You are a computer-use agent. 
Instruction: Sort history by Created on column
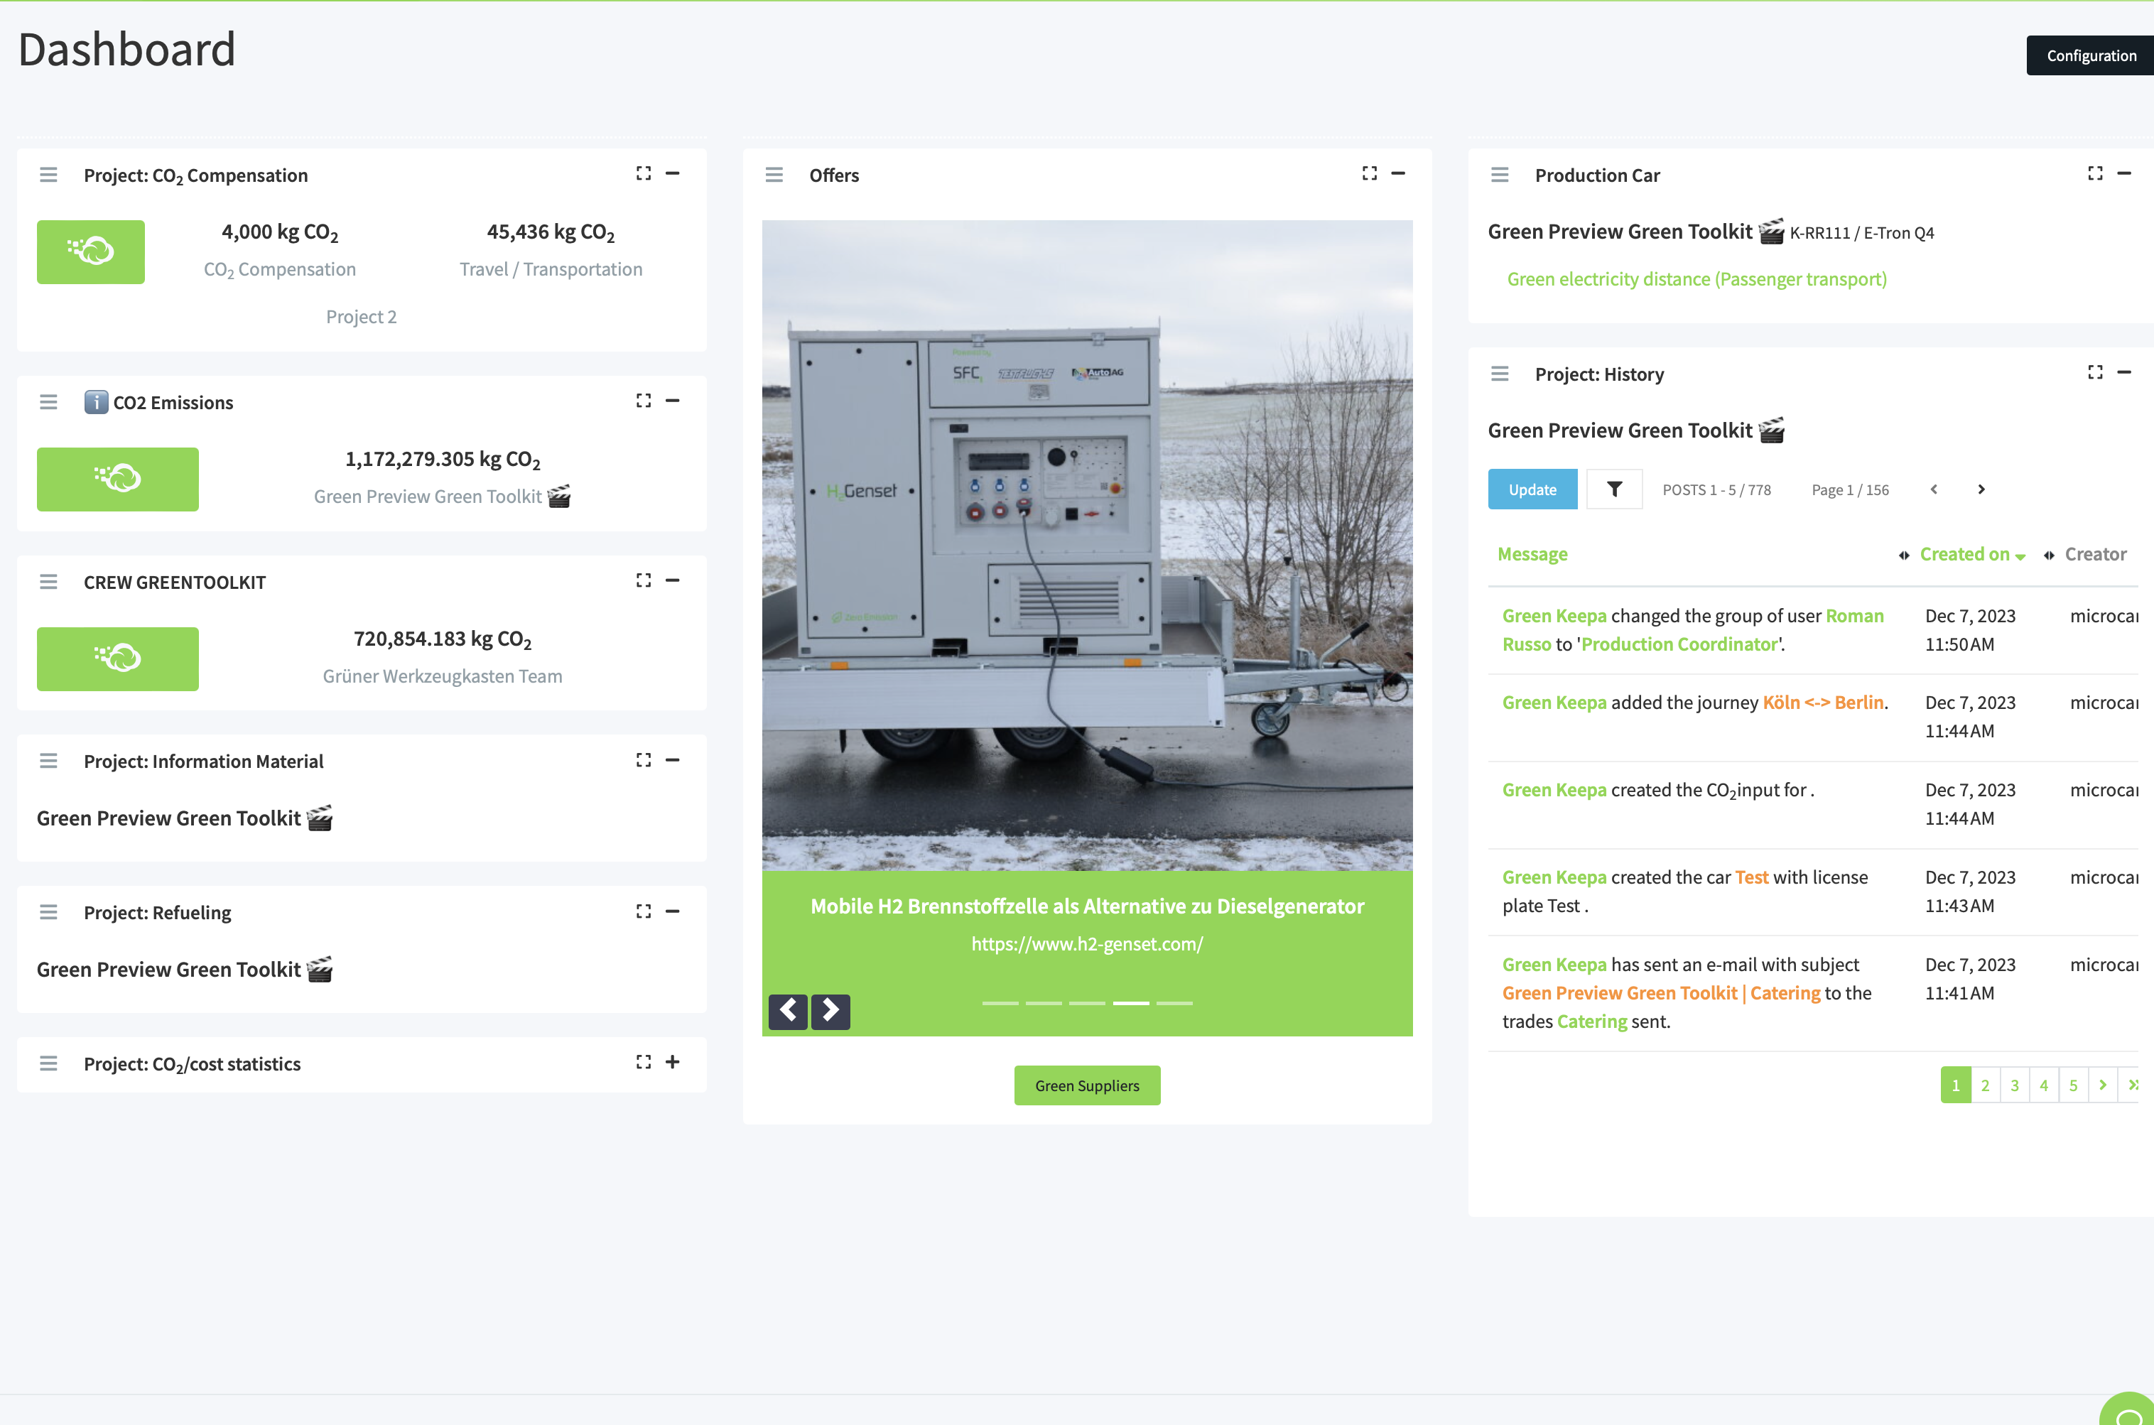[x=1964, y=554]
